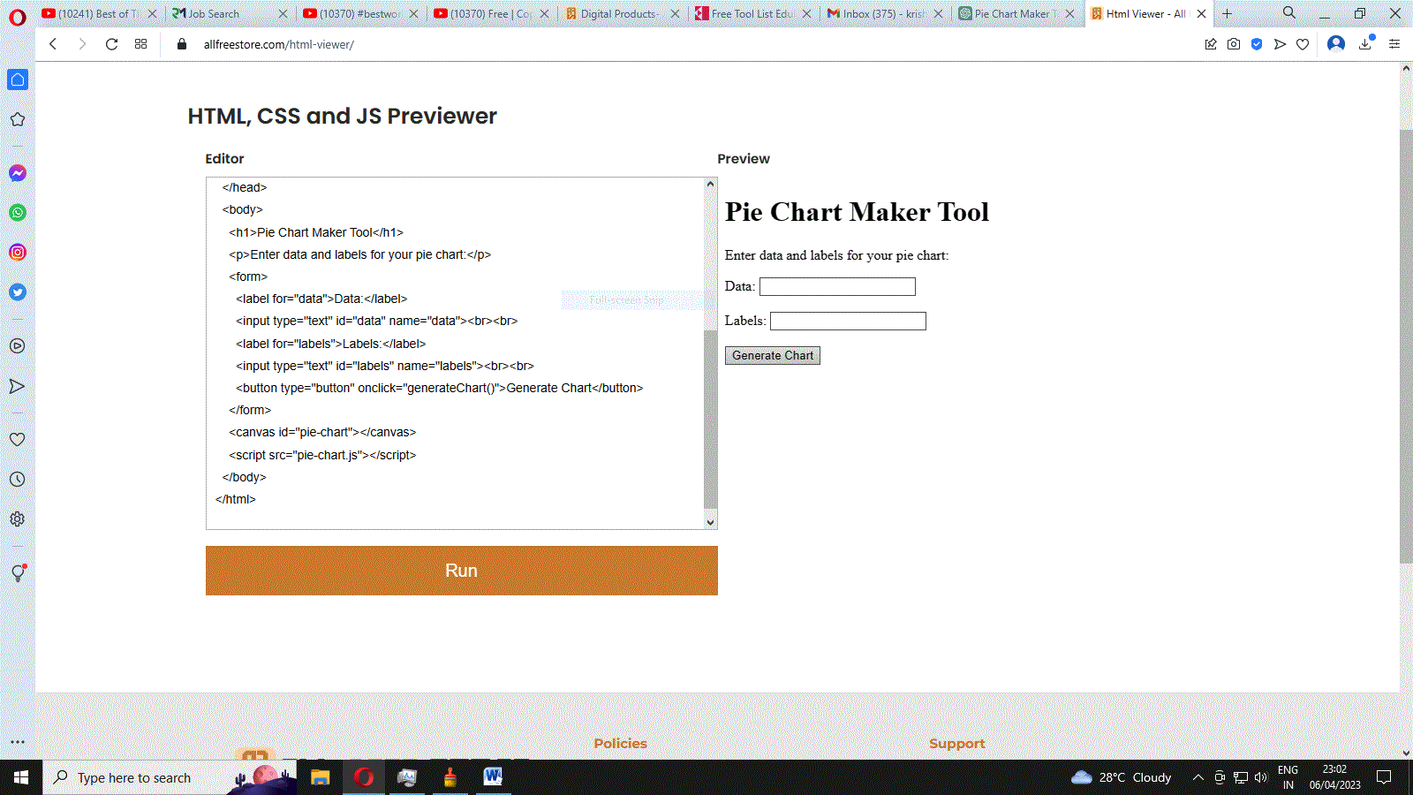The width and height of the screenshot is (1413, 795).
Task: Open Messenger from the Opera sidebar
Action: (17, 173)
